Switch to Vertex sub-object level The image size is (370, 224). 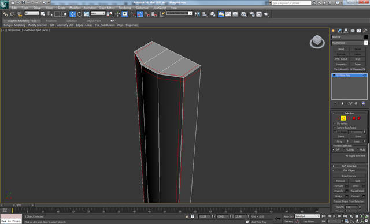338,118
